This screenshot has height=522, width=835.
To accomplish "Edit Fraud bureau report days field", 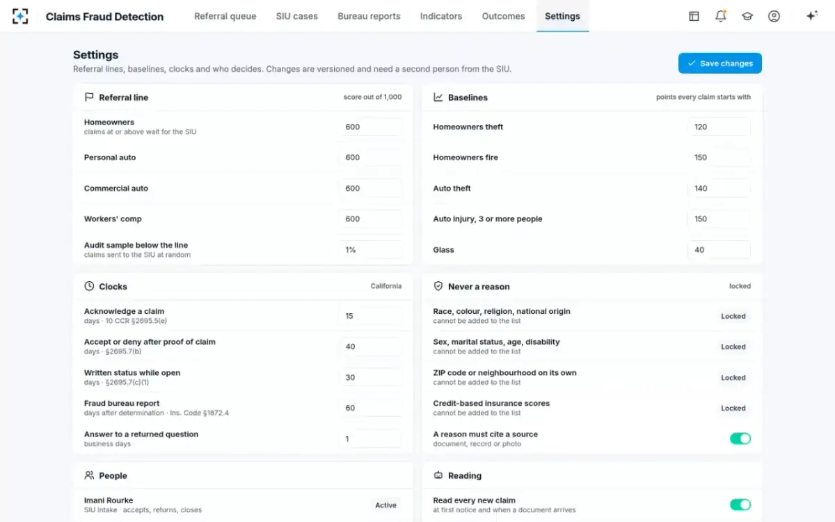I will pos(370,408).
